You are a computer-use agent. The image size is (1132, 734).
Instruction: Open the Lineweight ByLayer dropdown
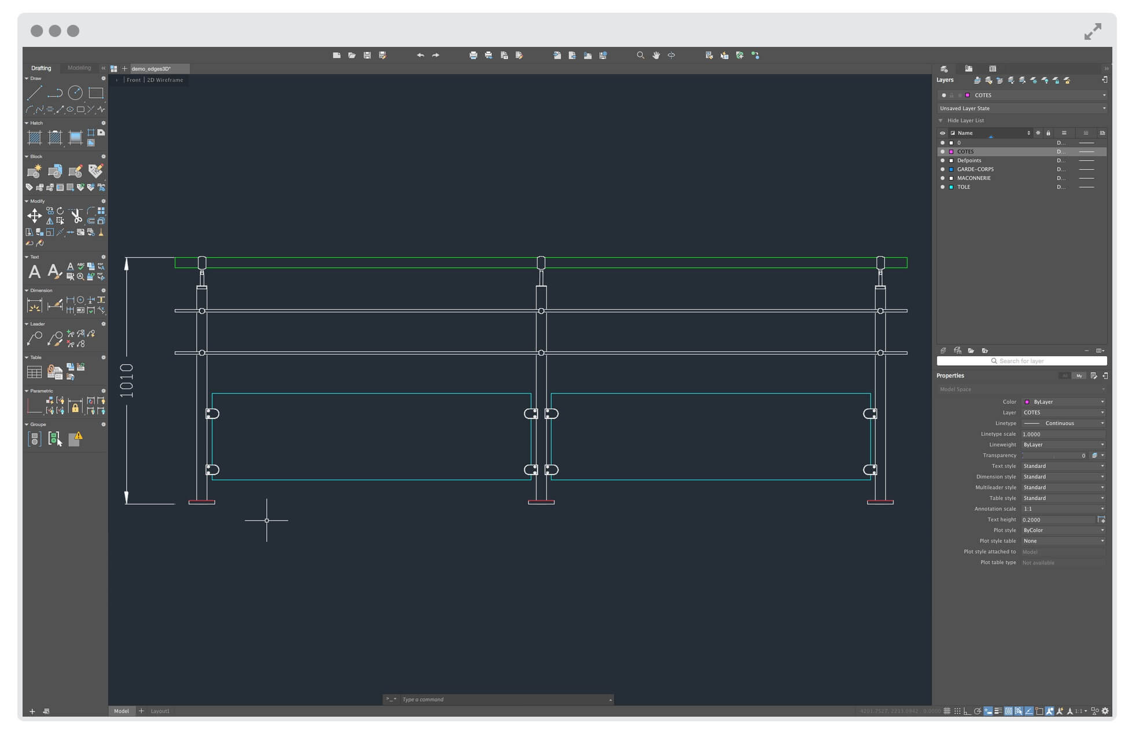(x=1064, y=445)
